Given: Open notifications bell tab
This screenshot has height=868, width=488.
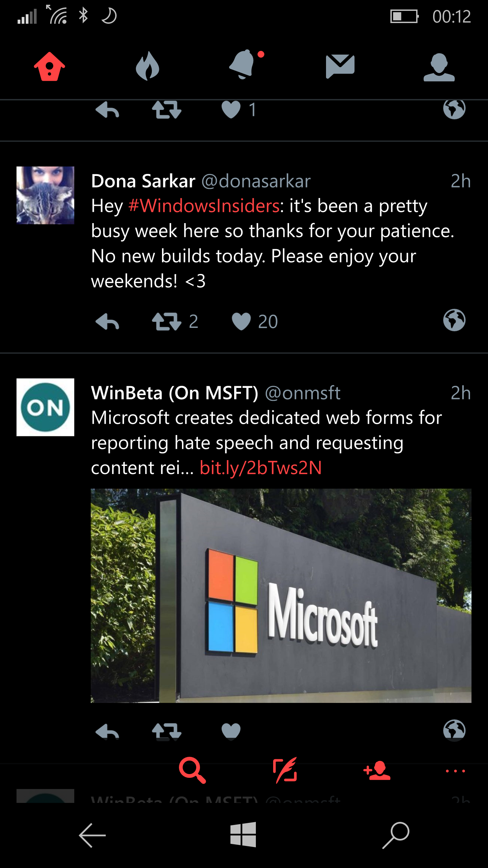Looking at the screenshot, I should coord(243,64).
